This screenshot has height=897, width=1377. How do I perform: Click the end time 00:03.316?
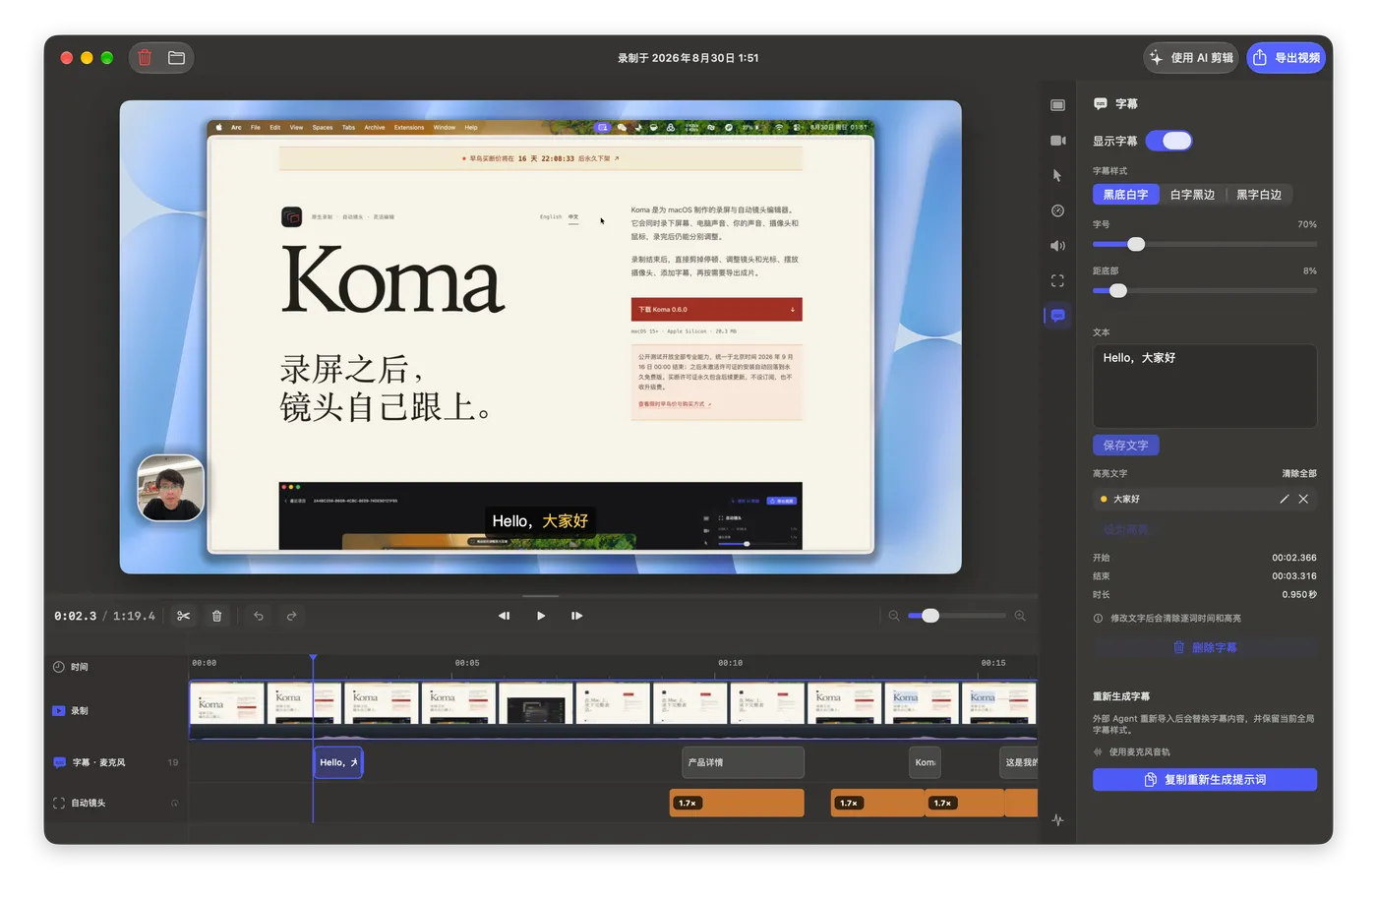point(1293,576)
